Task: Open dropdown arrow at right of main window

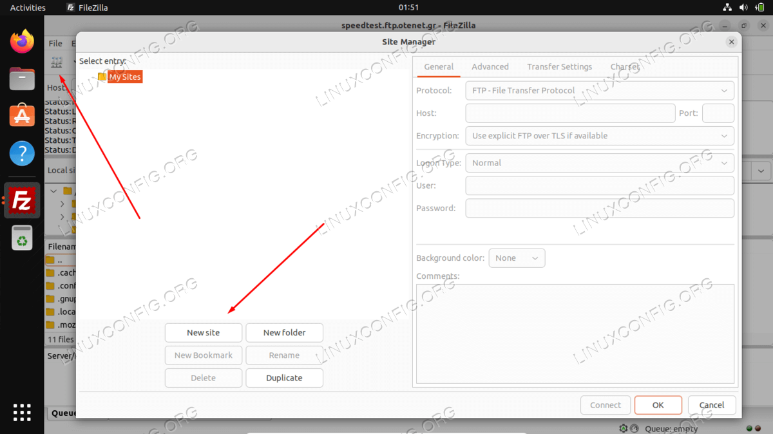Action: 761,171
